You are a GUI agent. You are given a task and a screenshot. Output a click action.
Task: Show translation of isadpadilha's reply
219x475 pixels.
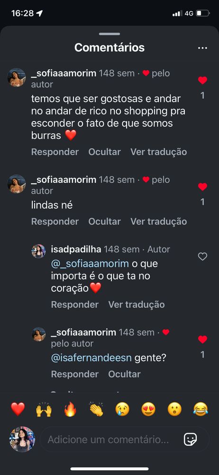coord(137,304)
